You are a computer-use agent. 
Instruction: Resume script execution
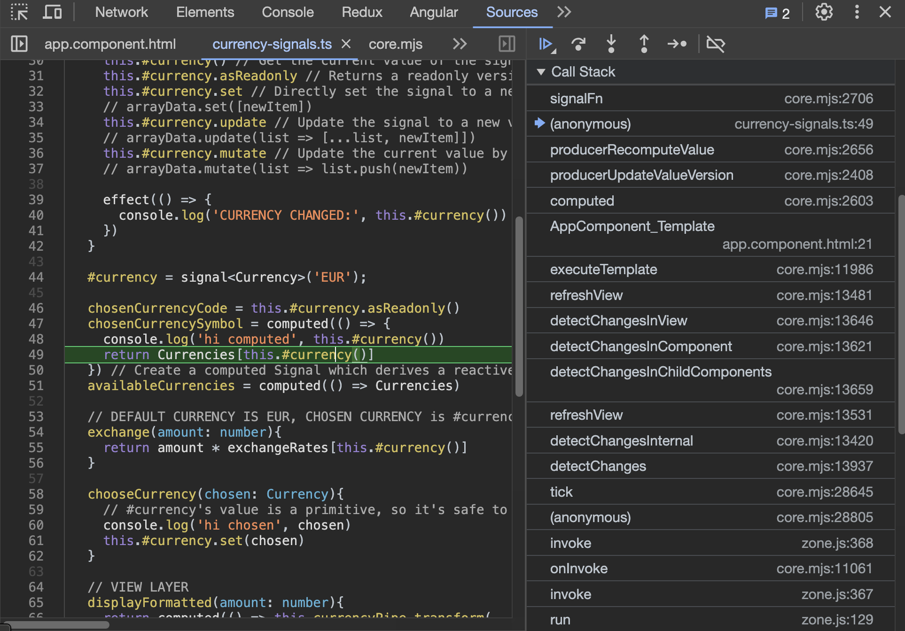(x=546, y=44)
